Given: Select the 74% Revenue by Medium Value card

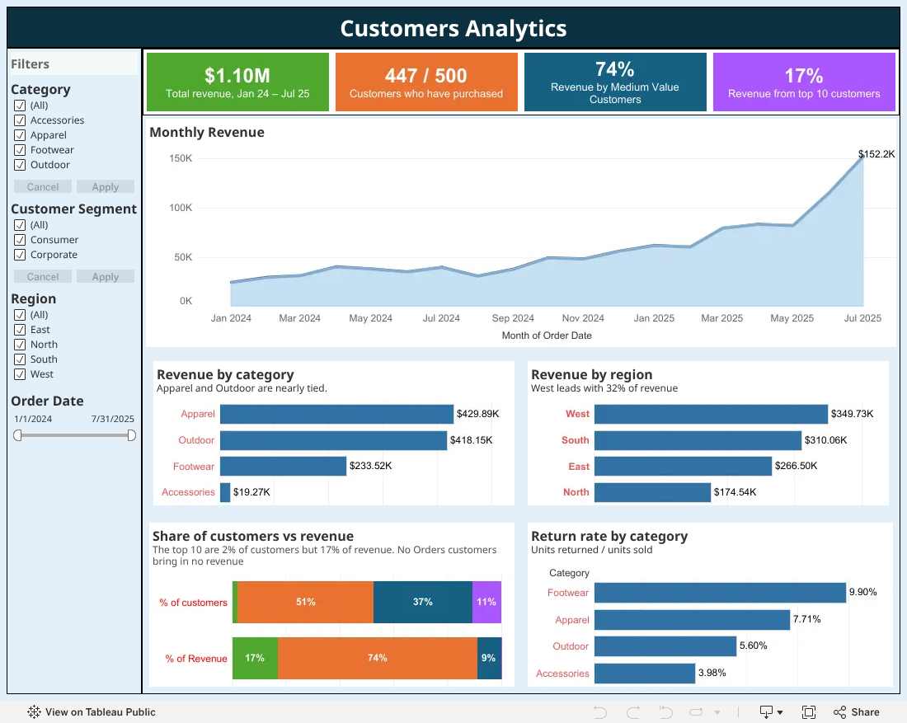Looking at the screenshot, I should (x=615, y=82).
